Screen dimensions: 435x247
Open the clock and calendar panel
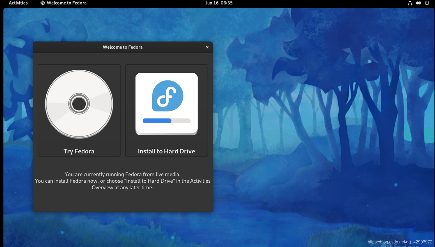219,3
